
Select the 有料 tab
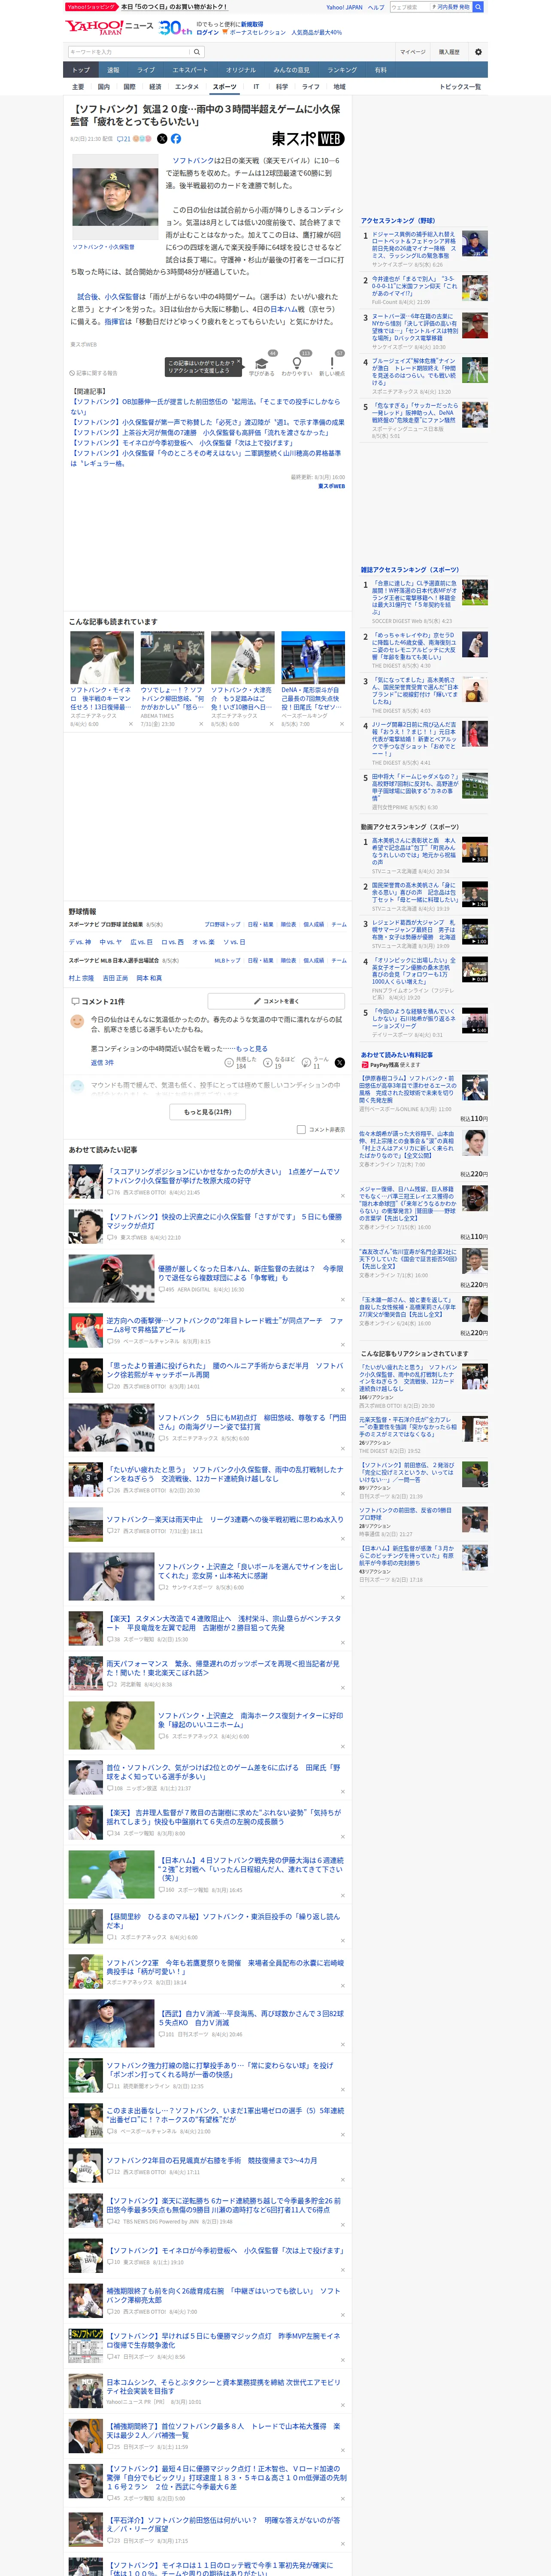pyautogui.click(x=380, y=70)
